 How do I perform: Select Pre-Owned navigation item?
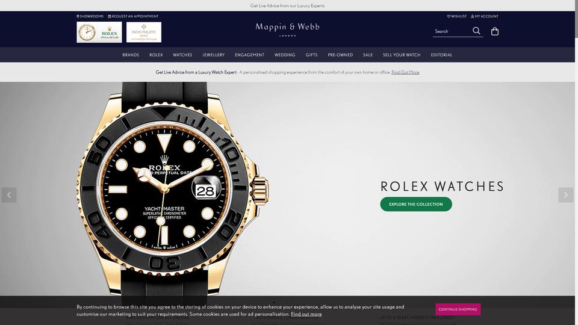pyautogui.click(x=340, y=55)
